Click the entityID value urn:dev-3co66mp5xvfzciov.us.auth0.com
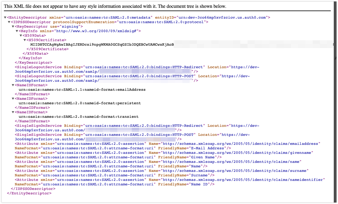 (222, 18)
